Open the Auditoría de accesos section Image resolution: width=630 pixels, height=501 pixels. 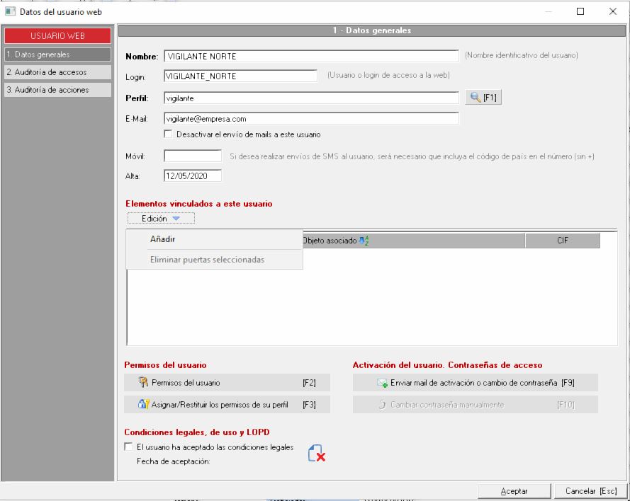[57, 72]
